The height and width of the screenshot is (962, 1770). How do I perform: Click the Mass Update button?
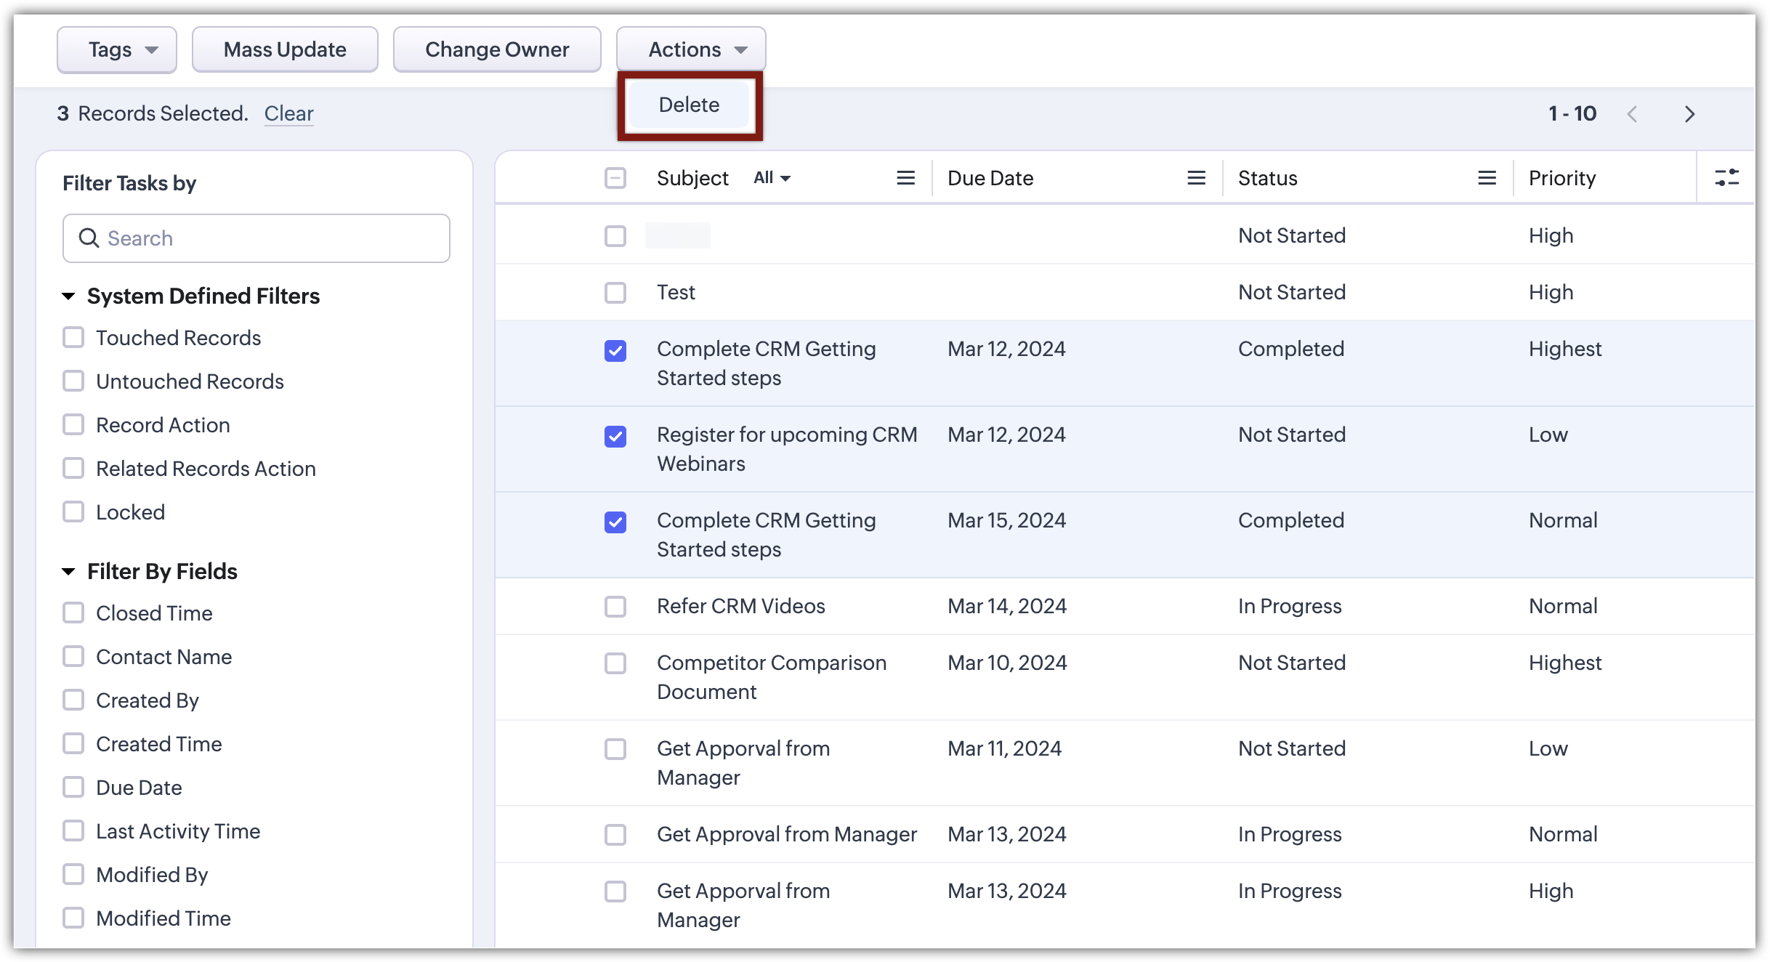point(285,49)
